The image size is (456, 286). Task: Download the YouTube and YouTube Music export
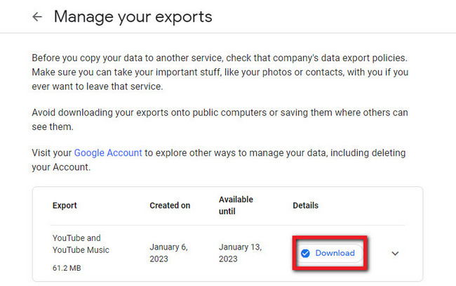click(x=330, y=253)
